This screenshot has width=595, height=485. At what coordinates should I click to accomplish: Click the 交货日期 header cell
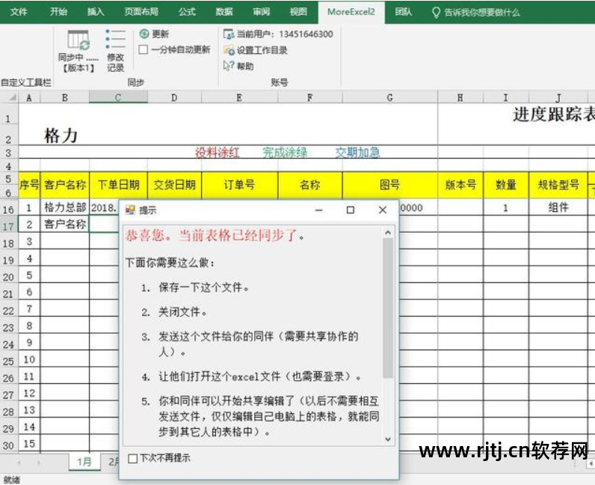point(175,185)
